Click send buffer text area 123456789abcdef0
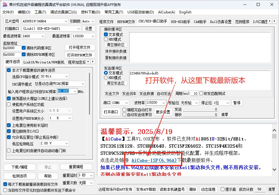The width and height of the screenshot is (279, 195). coord(200,80)
